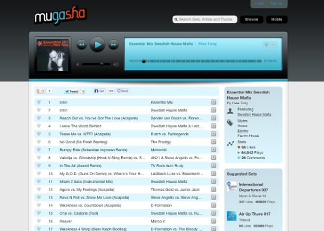Click the loud speaker volume icon
Viewport: 324px width, 231px height.
click(116, 64)
